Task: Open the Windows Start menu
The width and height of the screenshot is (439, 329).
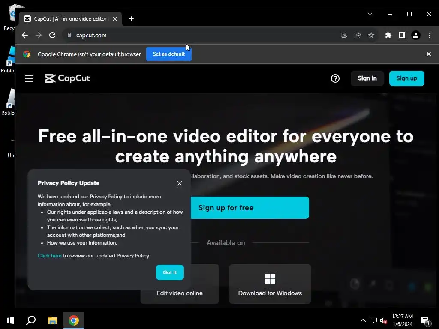Action: 10,320
